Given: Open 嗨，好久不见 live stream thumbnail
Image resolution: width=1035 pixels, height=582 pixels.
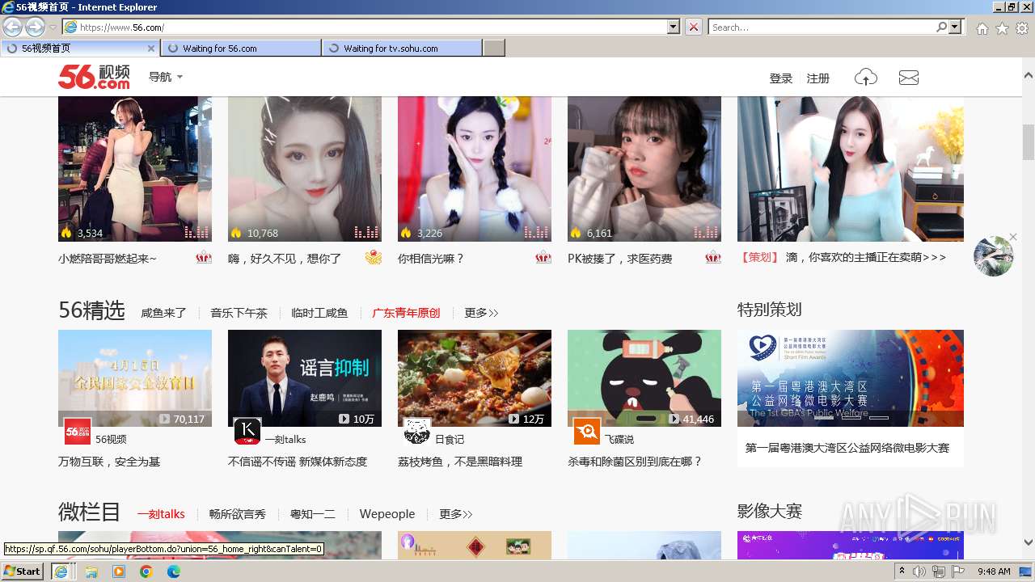Looking at the screenshot, I should coord(305,169).
